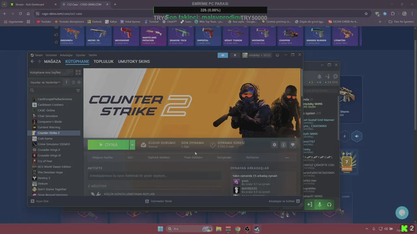The width and height of the screenshot is (417, 234).
Task: Click the Steam announcements megaphone icon
Action: pos(223,55)
